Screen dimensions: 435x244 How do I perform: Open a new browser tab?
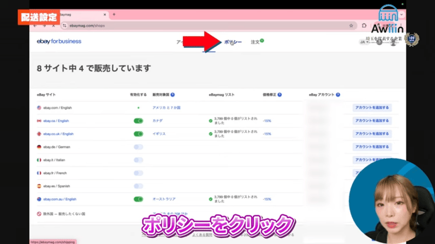tap(114, 14)
